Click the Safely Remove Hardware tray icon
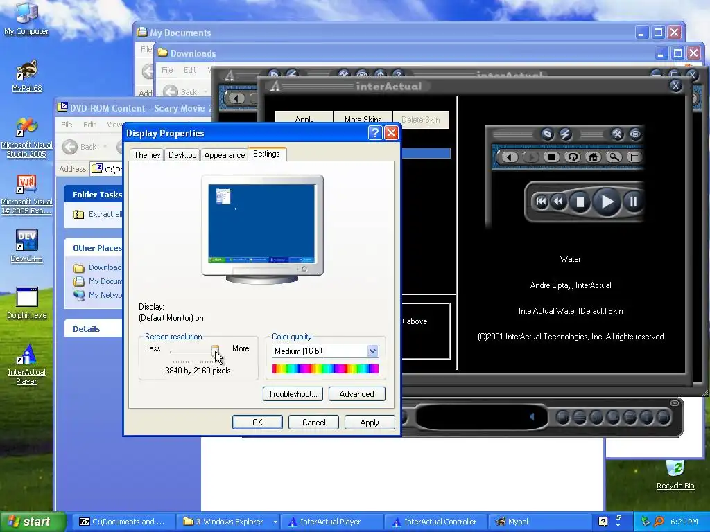The height and width of the screenshot is (532, 710). pos(646,522)
